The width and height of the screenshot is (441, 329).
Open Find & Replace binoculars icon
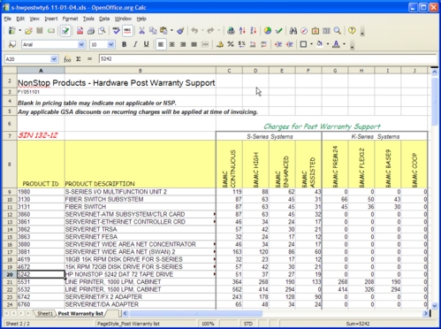click(x=293, y=31)
